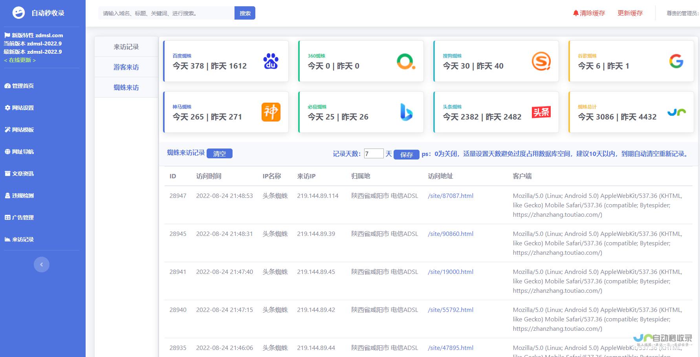Click the 新版特性 zdmsl.com link

coord(33,35)
